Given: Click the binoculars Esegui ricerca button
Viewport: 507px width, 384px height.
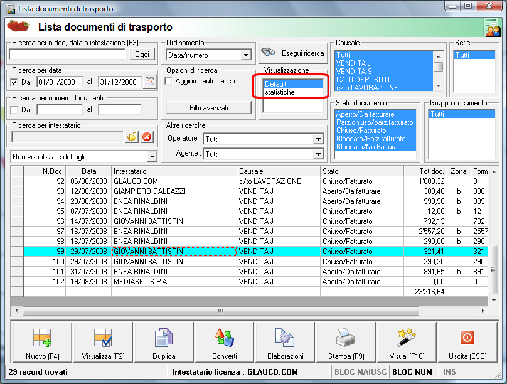Looking at the screenshot, I should (293, 53).
